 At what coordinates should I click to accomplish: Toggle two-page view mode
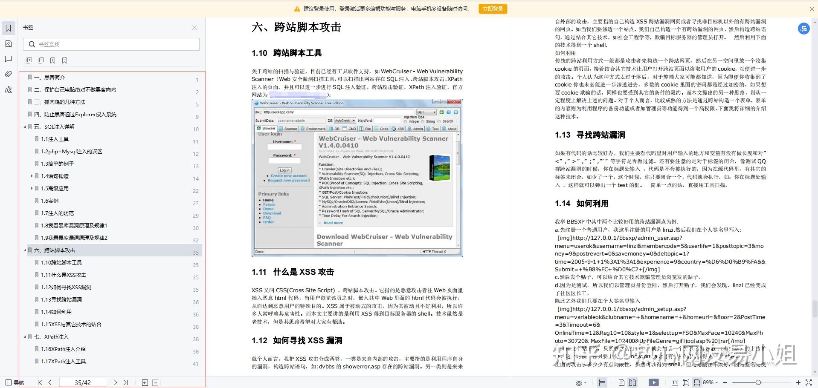pos(632,382)
